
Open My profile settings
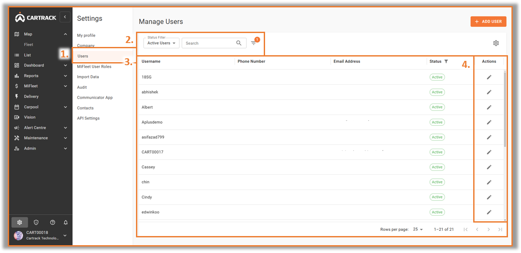click(86, 35)
